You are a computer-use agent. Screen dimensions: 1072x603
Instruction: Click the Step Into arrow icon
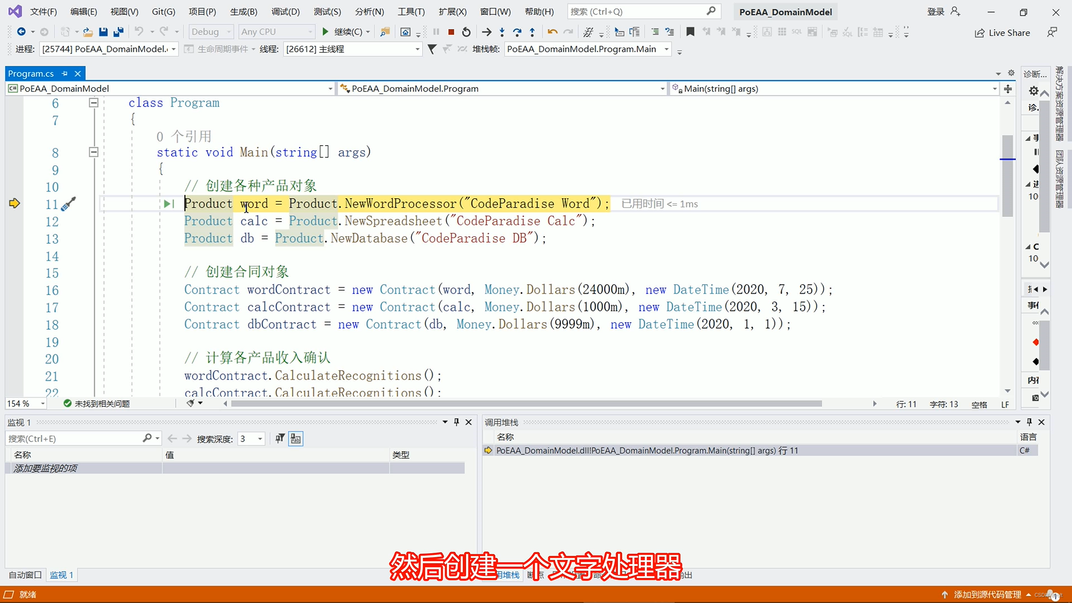[502, 32]
